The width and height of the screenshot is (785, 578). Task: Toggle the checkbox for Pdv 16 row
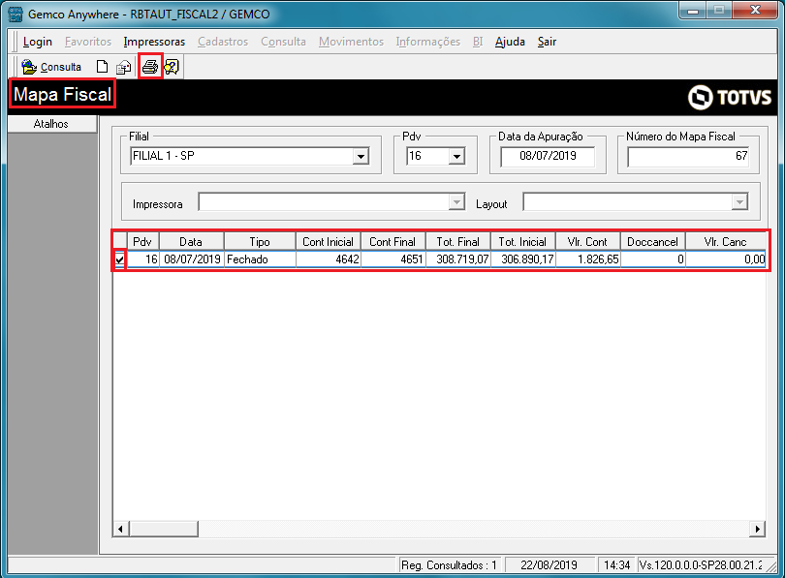point(119,259)
